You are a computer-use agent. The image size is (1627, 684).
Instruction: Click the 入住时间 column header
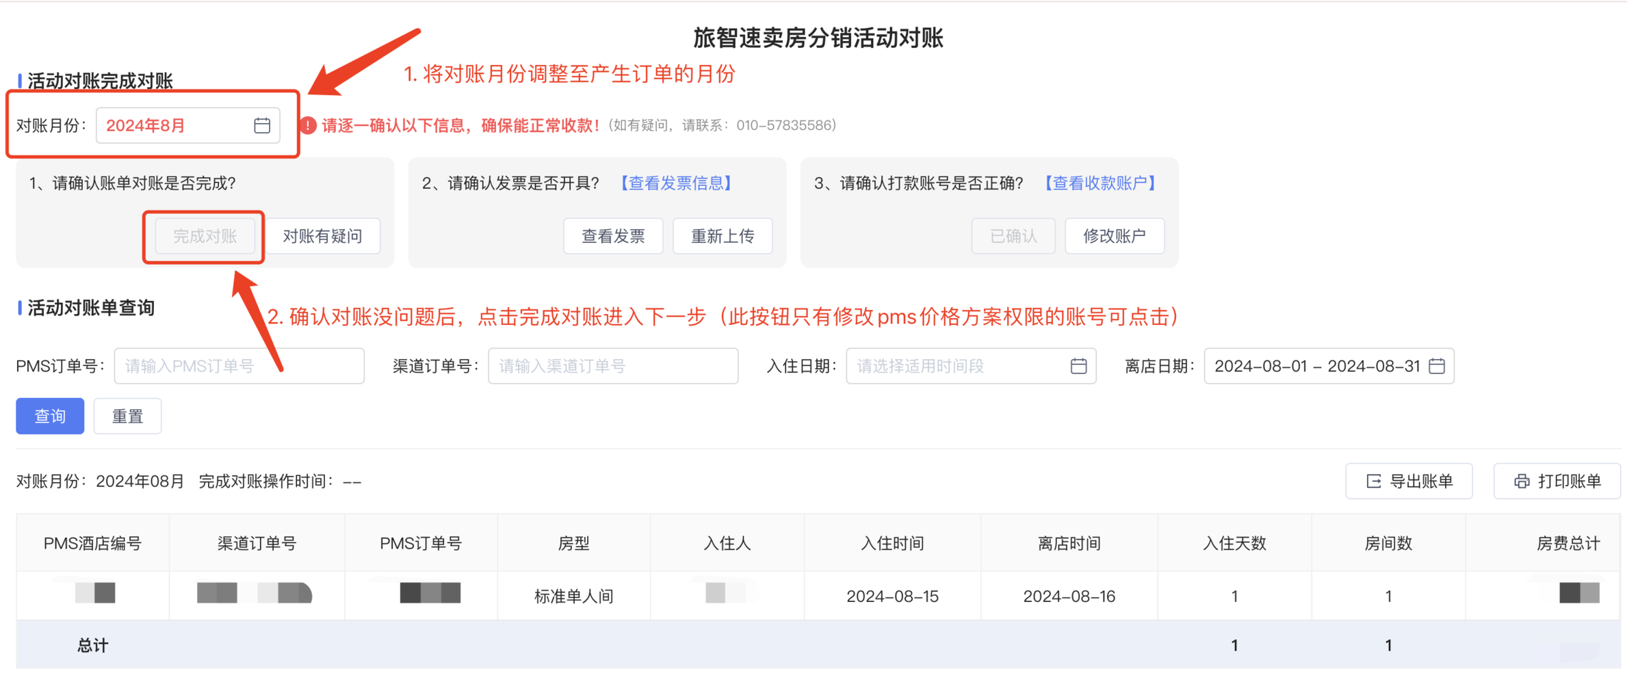(x=892, y=544)
